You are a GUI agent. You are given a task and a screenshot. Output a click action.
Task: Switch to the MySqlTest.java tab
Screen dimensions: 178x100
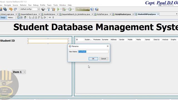pyautogui.click(x=102, y=14)
